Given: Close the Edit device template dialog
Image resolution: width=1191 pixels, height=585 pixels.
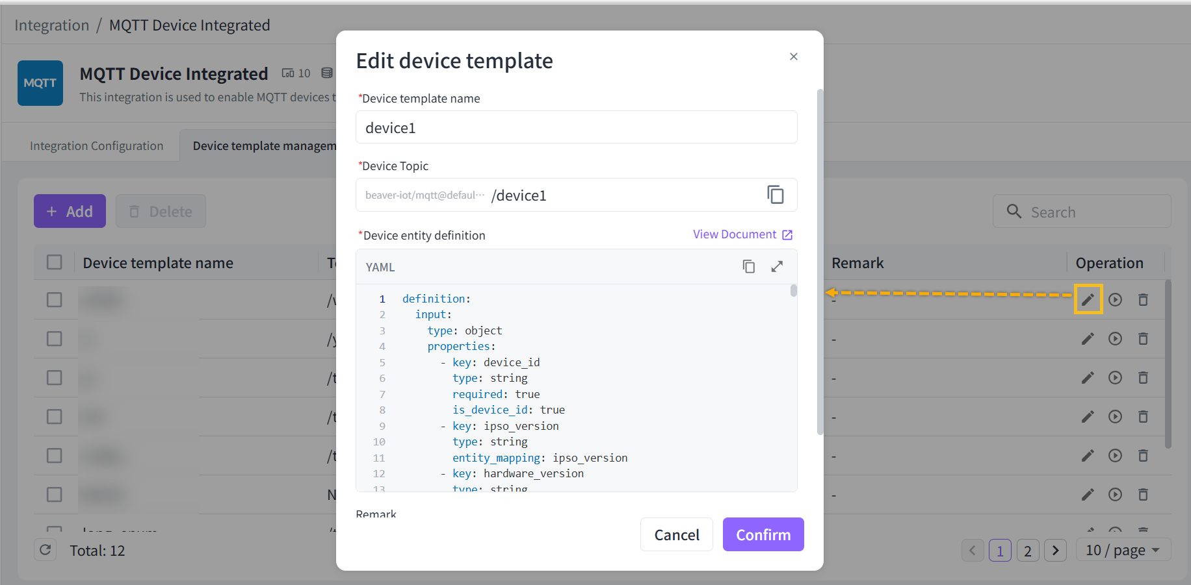Looking at the screenshot, I should [793, 56].
